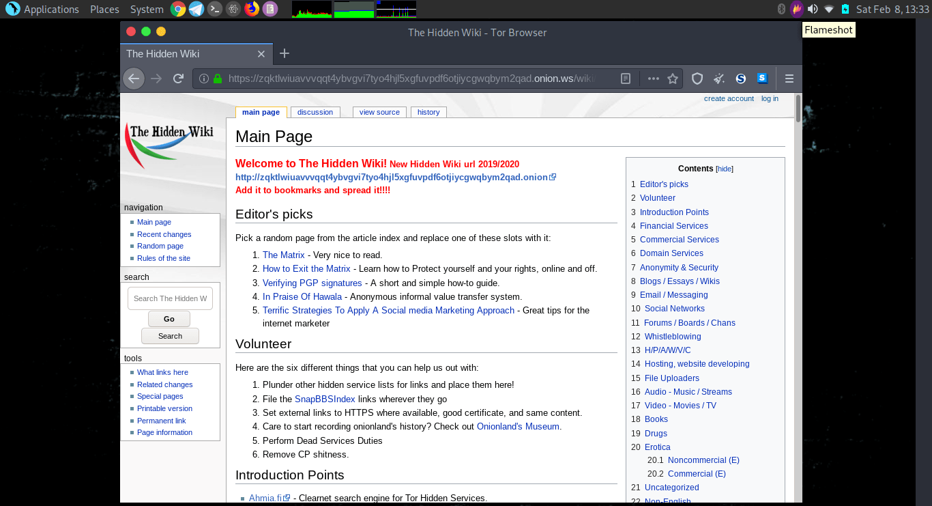Click the date and time clock
Image resolution: width=932 pixels, height=506 pixels.
click(893, 10)
